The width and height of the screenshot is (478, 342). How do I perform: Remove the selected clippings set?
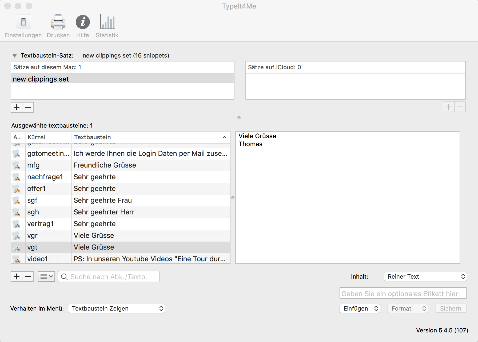click(28, 107)
